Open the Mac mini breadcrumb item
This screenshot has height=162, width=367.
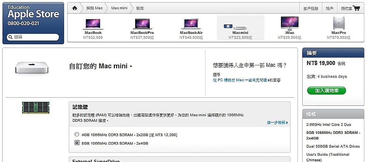point(119,8)
